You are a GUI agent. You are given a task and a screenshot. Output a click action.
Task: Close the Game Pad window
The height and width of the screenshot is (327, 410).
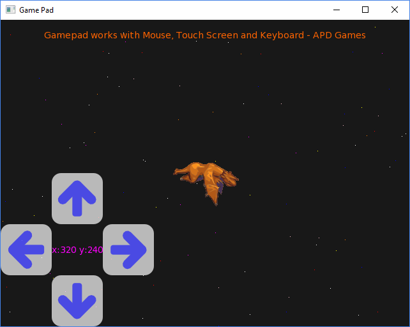pos(395,10)
